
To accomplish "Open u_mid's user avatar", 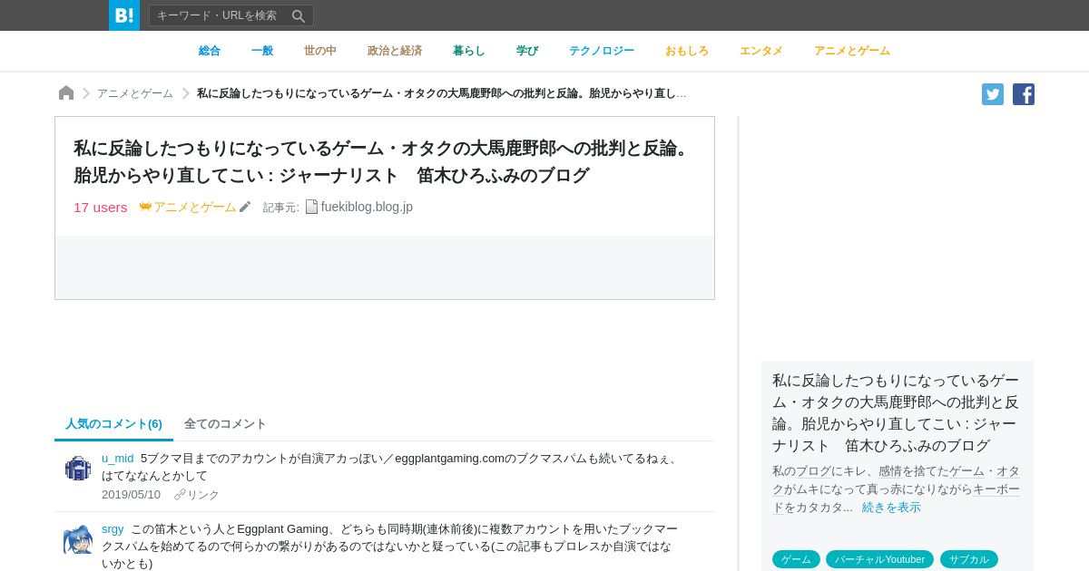I will point(78,468).
